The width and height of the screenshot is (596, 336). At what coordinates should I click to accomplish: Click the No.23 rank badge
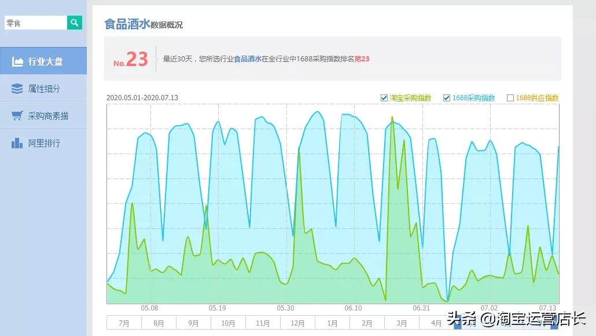[130, 59]
